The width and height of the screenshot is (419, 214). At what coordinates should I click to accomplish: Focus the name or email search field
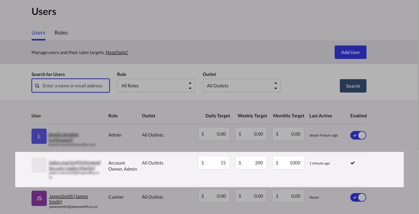[x=73, y=86]
